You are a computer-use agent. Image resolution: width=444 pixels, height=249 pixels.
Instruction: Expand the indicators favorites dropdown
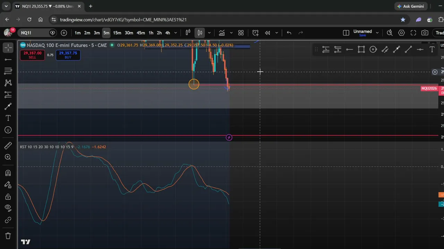click(x=231, y=33)
